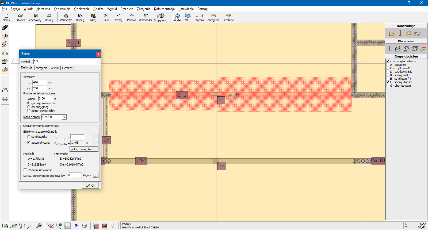This screenshot has width=428, height=230.
Task: Toggle the light bulb icon in bottom bar
Action: 113,226
